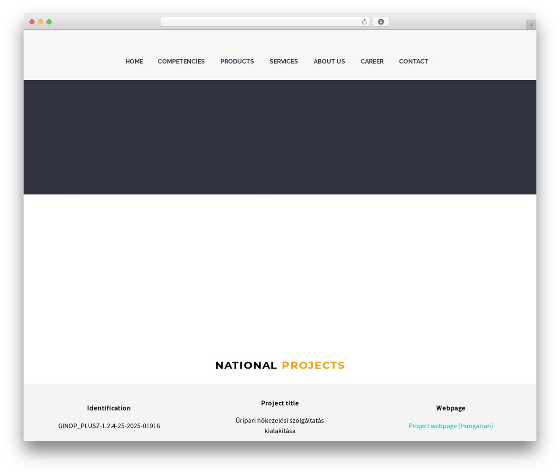
Task: Select the Project title column header
Action: point(280,403)
